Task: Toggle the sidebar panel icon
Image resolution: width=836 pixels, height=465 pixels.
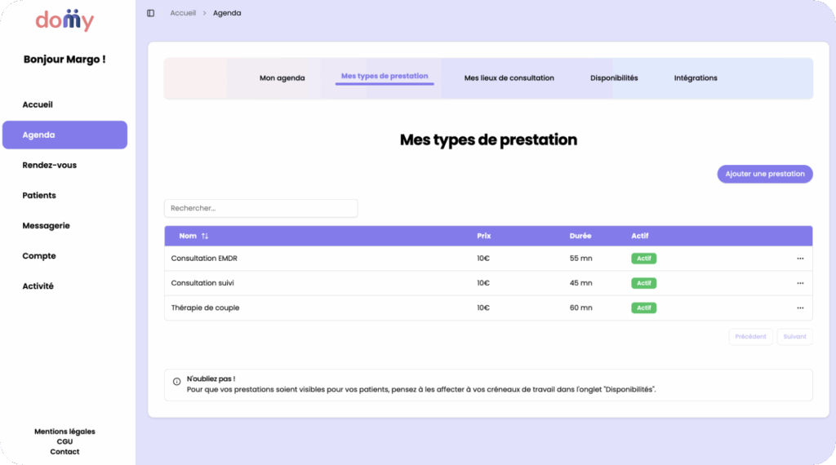Action: click(150, 13)
